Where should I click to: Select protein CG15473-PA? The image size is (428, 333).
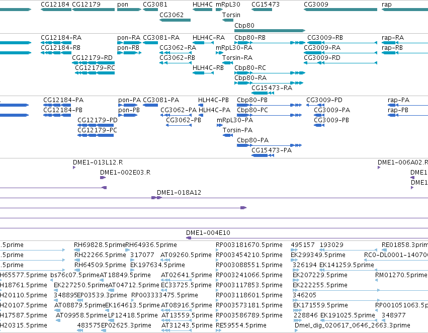click(272, 150)
